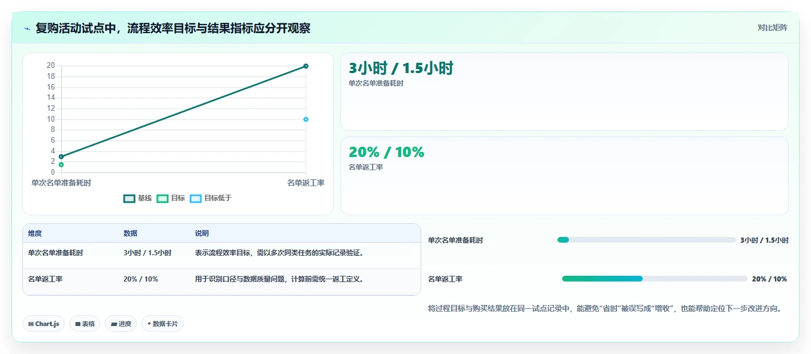The width and height of the screenshot is (811, 354).
Task: Click the 名单返工率 x-axis label
Action: coord(306,183)
